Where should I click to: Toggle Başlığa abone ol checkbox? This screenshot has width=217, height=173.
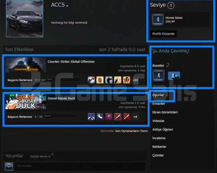28,156
